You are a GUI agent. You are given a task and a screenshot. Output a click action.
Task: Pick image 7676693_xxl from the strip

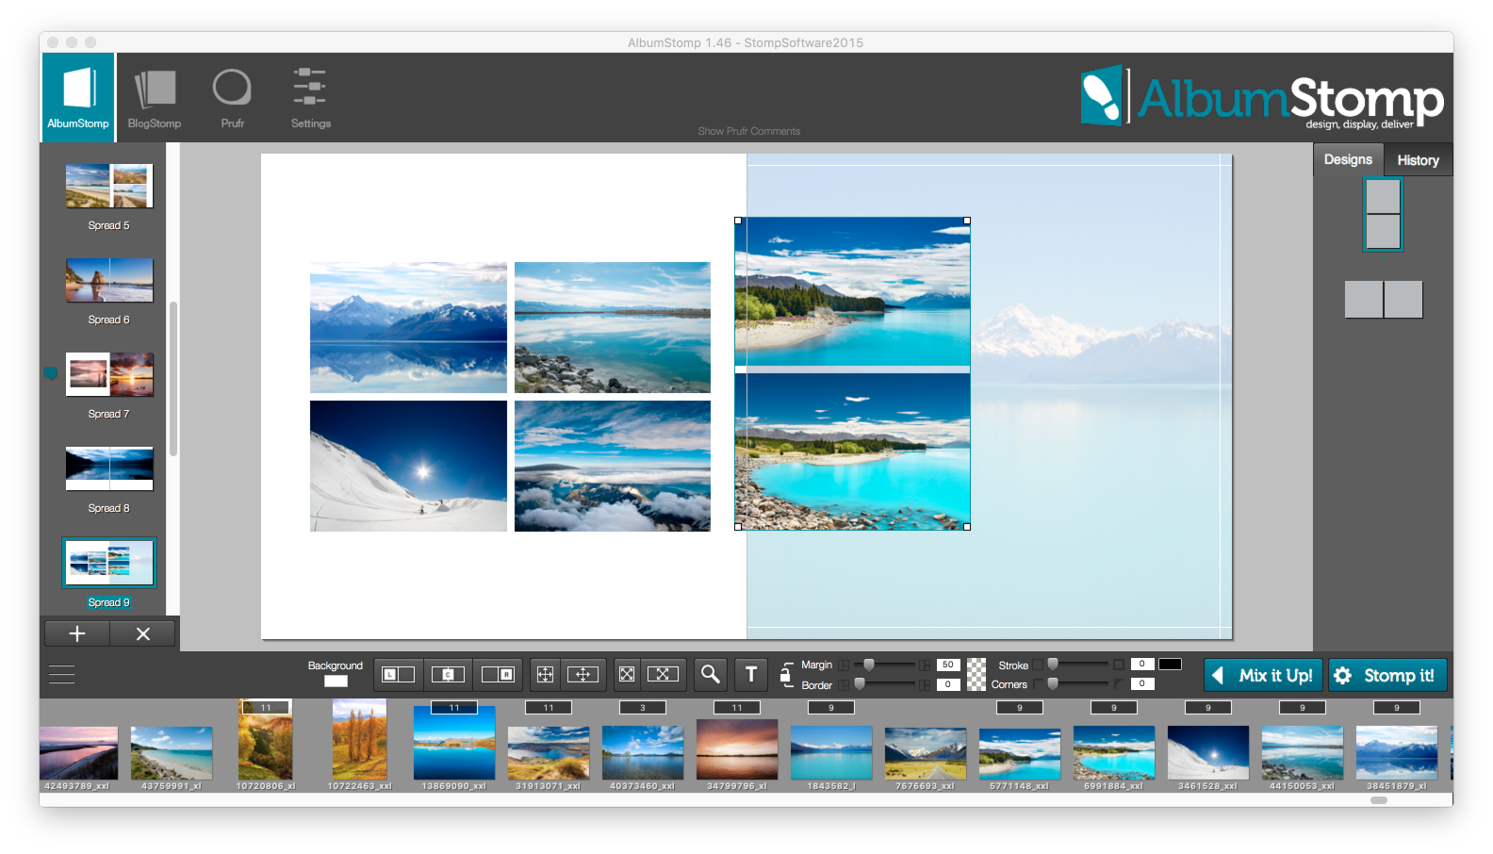pyautogui.click(x=926, y=753)
